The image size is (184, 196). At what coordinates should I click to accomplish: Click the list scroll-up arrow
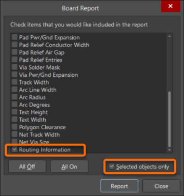coord(169,36)
